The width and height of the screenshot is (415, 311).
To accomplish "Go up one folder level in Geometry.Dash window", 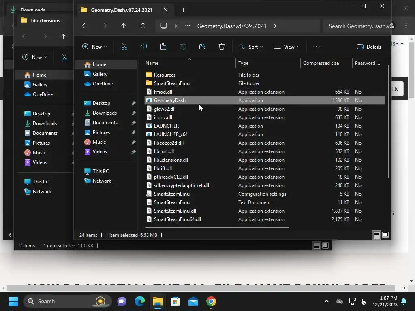I will coord(123,26).
